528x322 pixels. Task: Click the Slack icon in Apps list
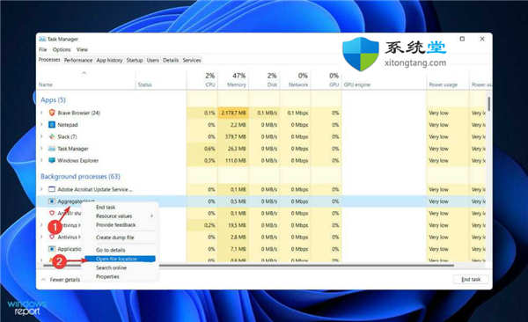pos(52,136)
